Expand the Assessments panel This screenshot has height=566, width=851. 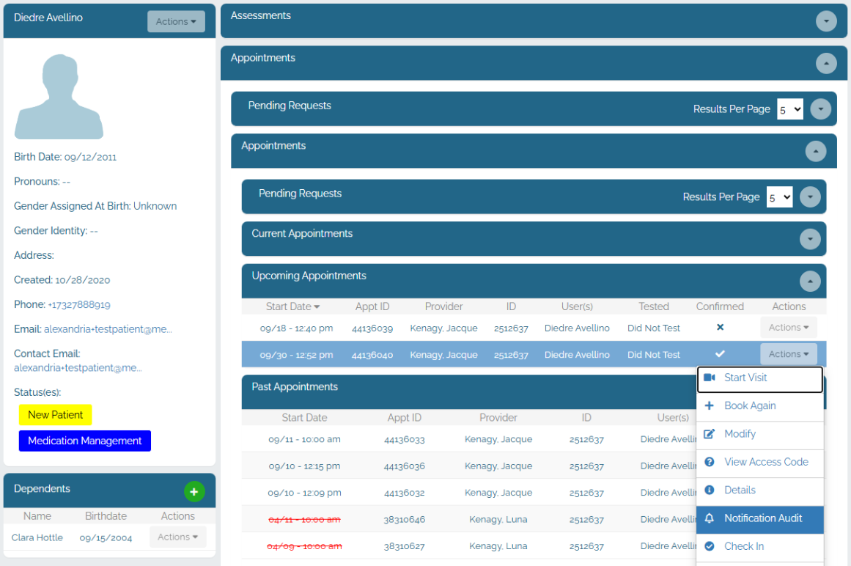click(826, 21)
